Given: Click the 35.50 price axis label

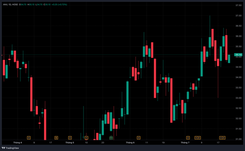Looking at the screenshot, I should (x=238, y=46).
